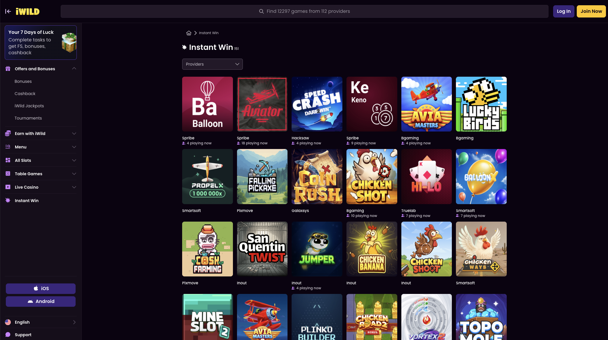Open the Hi-Lo card game
Viewport: 608px width, 340px height.
(426, 177)
